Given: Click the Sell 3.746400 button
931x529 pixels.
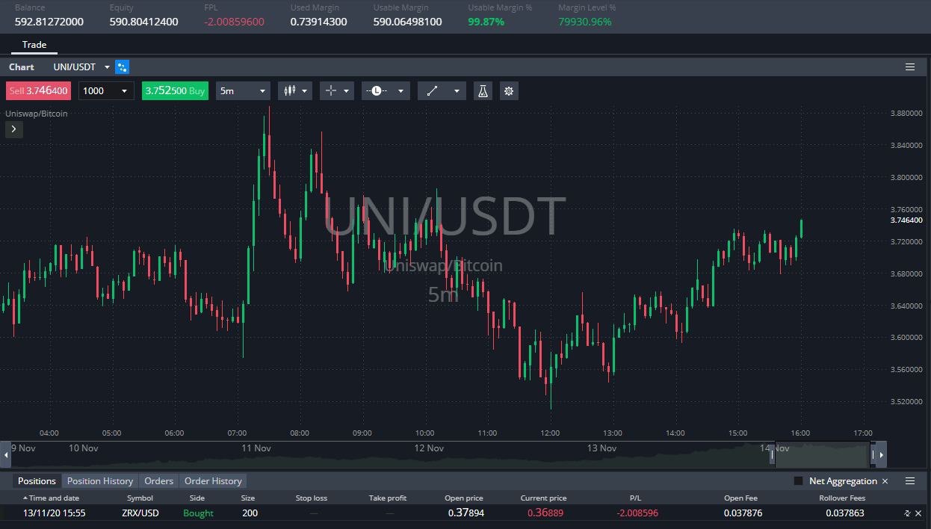Looking at the screenshot, I should coord(38,91).
